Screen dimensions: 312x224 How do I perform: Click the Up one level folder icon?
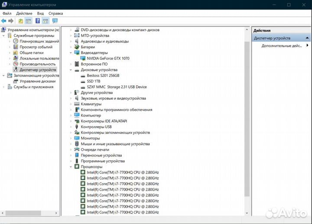click(x=21, y=21)
